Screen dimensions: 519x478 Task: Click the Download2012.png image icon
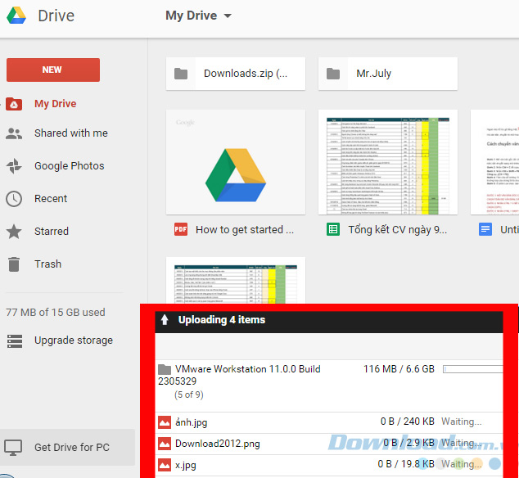(165, 444)
